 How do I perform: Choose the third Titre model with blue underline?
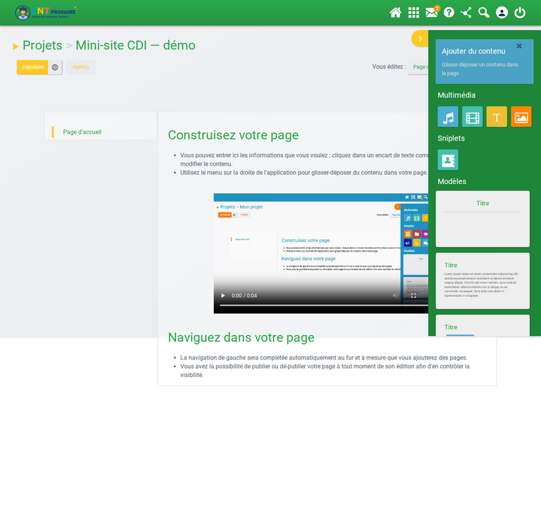tap(482, 325)
